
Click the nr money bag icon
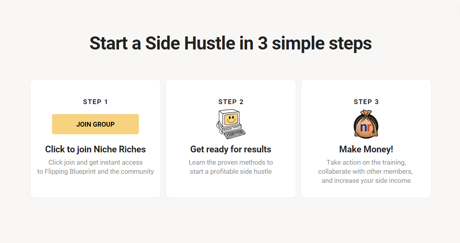tap(366, 124)
